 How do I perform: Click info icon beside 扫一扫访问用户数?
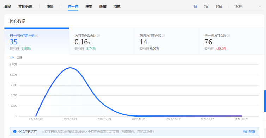[x=37, y=36]
